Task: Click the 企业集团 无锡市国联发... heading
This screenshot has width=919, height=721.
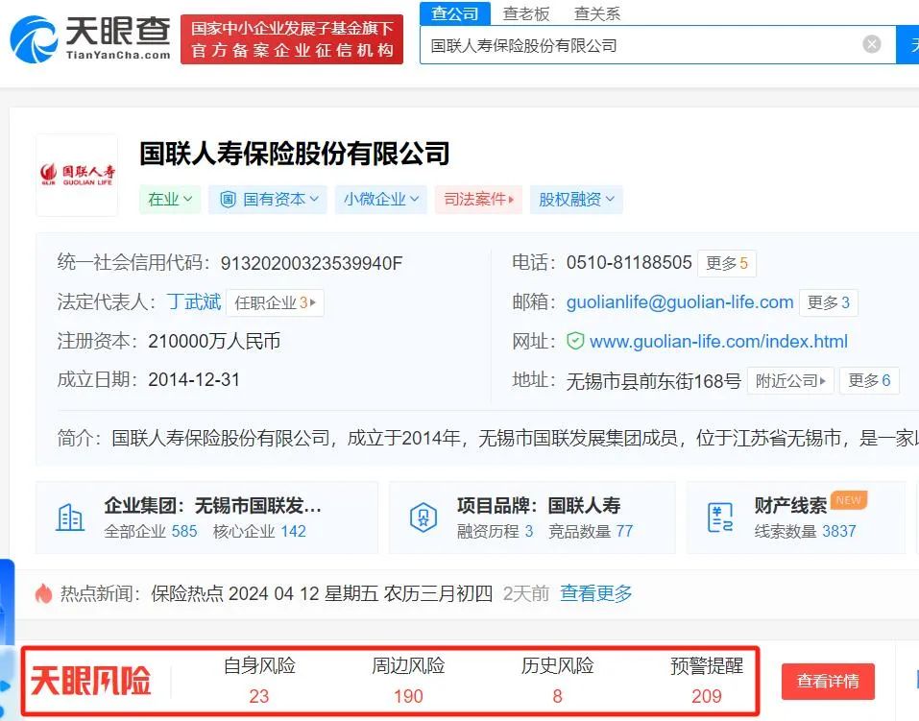Action: [x=213, y=505]
